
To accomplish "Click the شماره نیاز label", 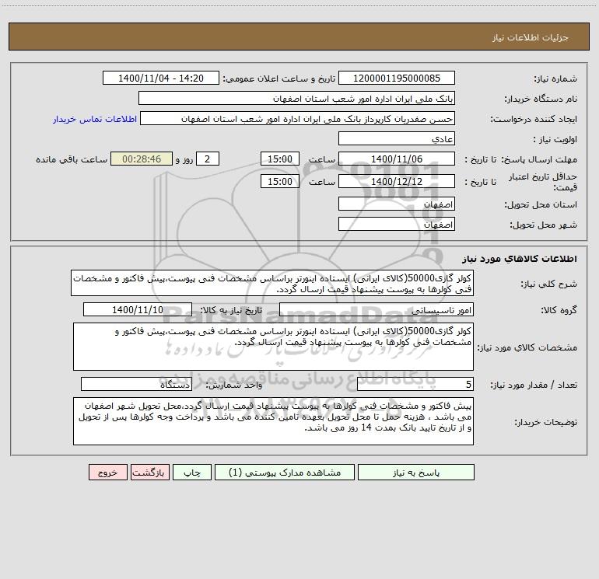I will (x=555, y=78).
